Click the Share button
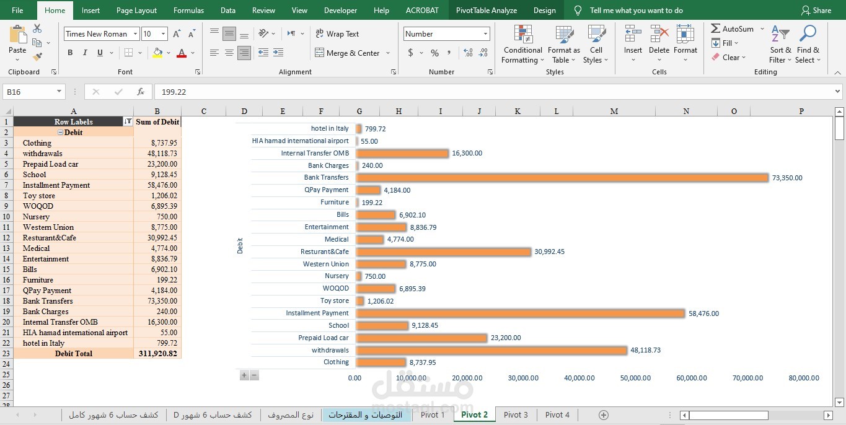The width and height of the screenshot is (846, 425). click(816, 10)
